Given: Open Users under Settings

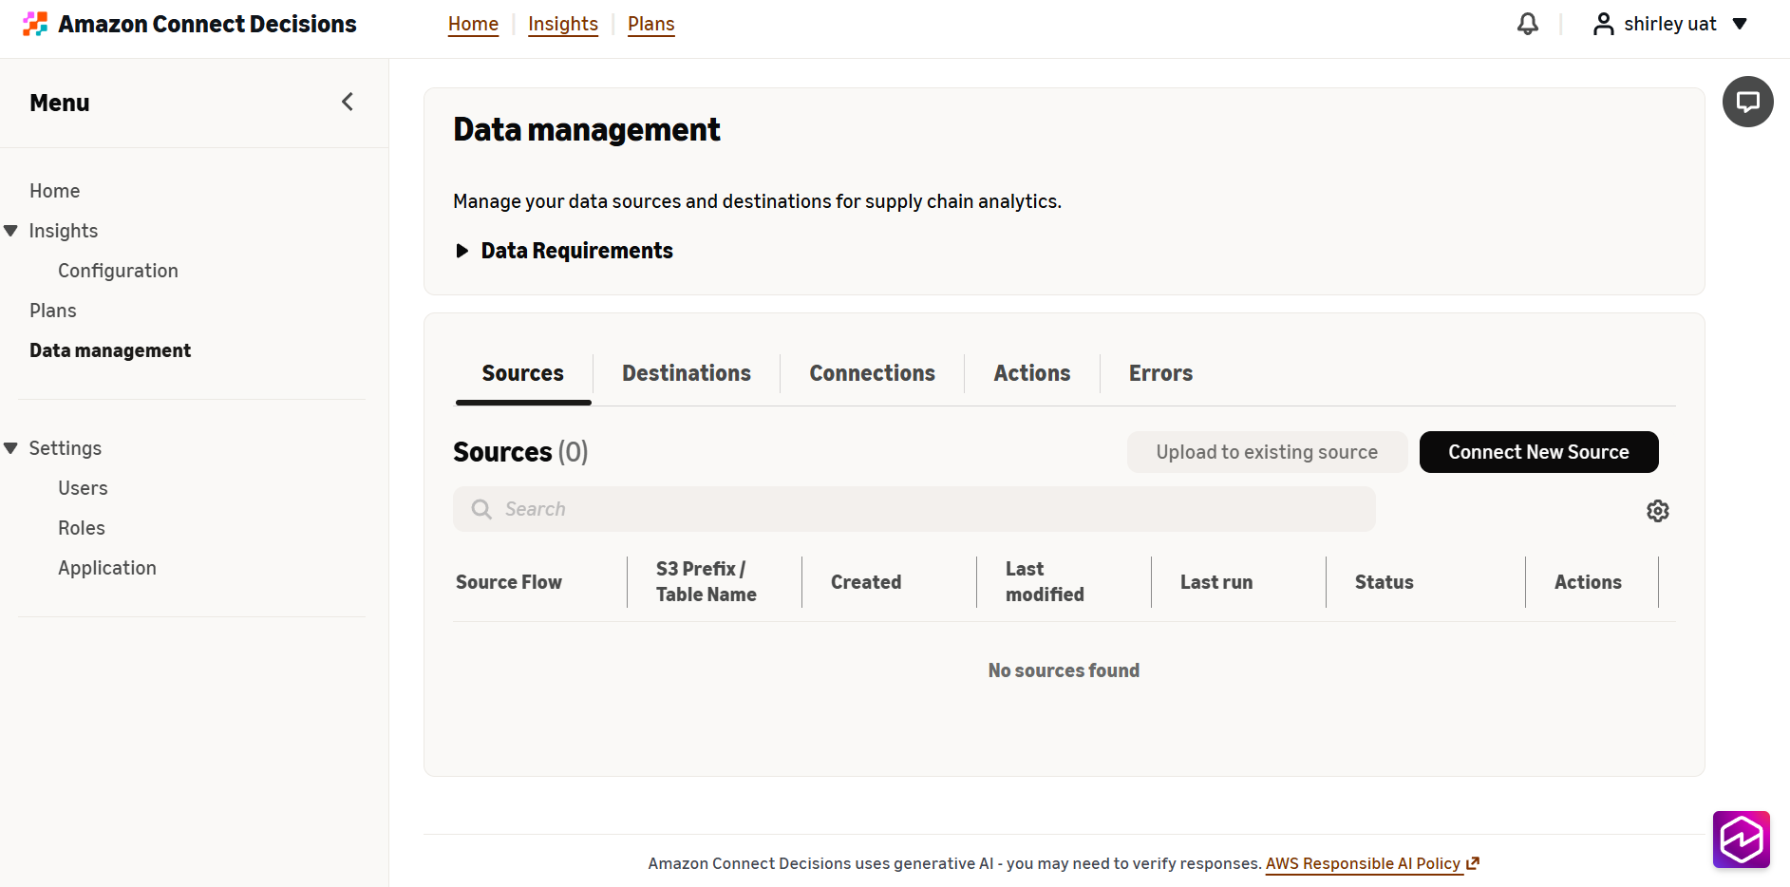Looking at the screenshot, I should click(83, 488).
